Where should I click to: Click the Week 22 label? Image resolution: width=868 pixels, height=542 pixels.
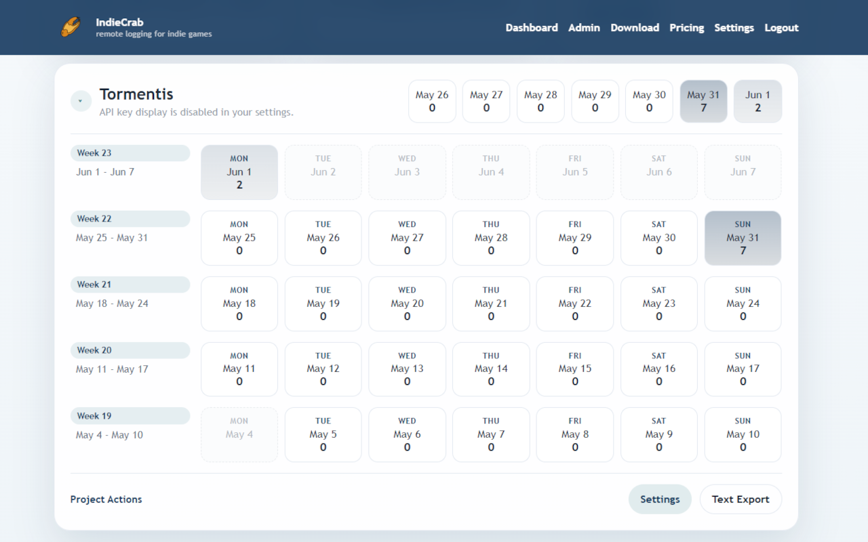pyautogui.click(x=130, y=219)
